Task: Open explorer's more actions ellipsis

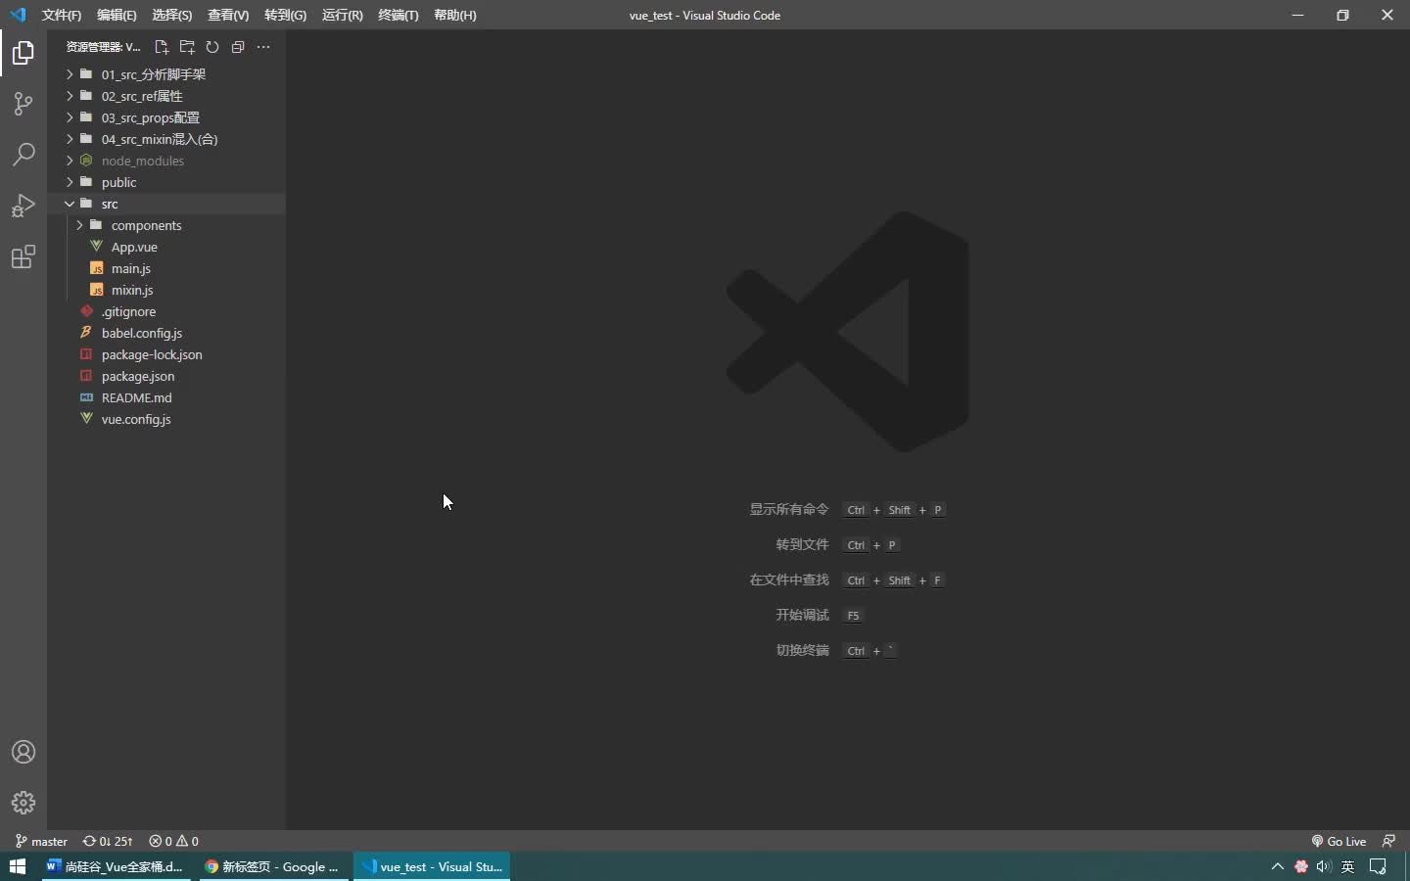Action: [263, 47]
